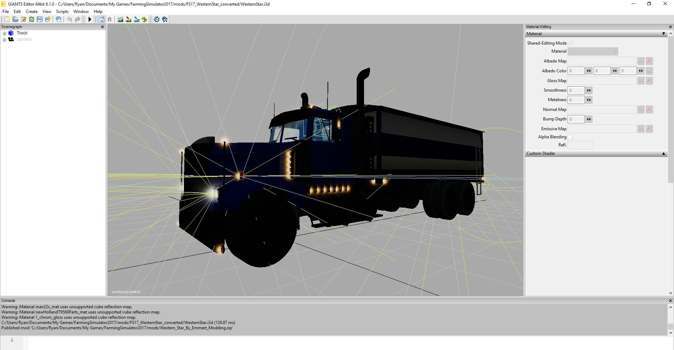
Task: Expand the Truck node in Scenegraph
Action: pyautogui.click(x=4, y=33)
